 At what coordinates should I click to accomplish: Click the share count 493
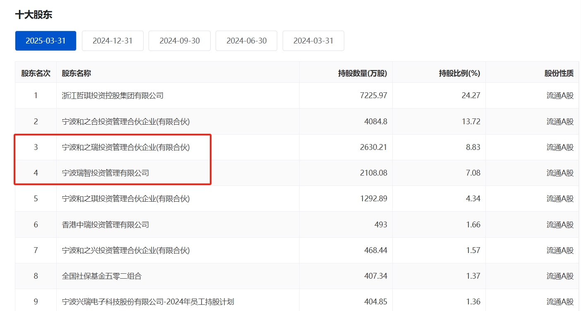[381, 225]
